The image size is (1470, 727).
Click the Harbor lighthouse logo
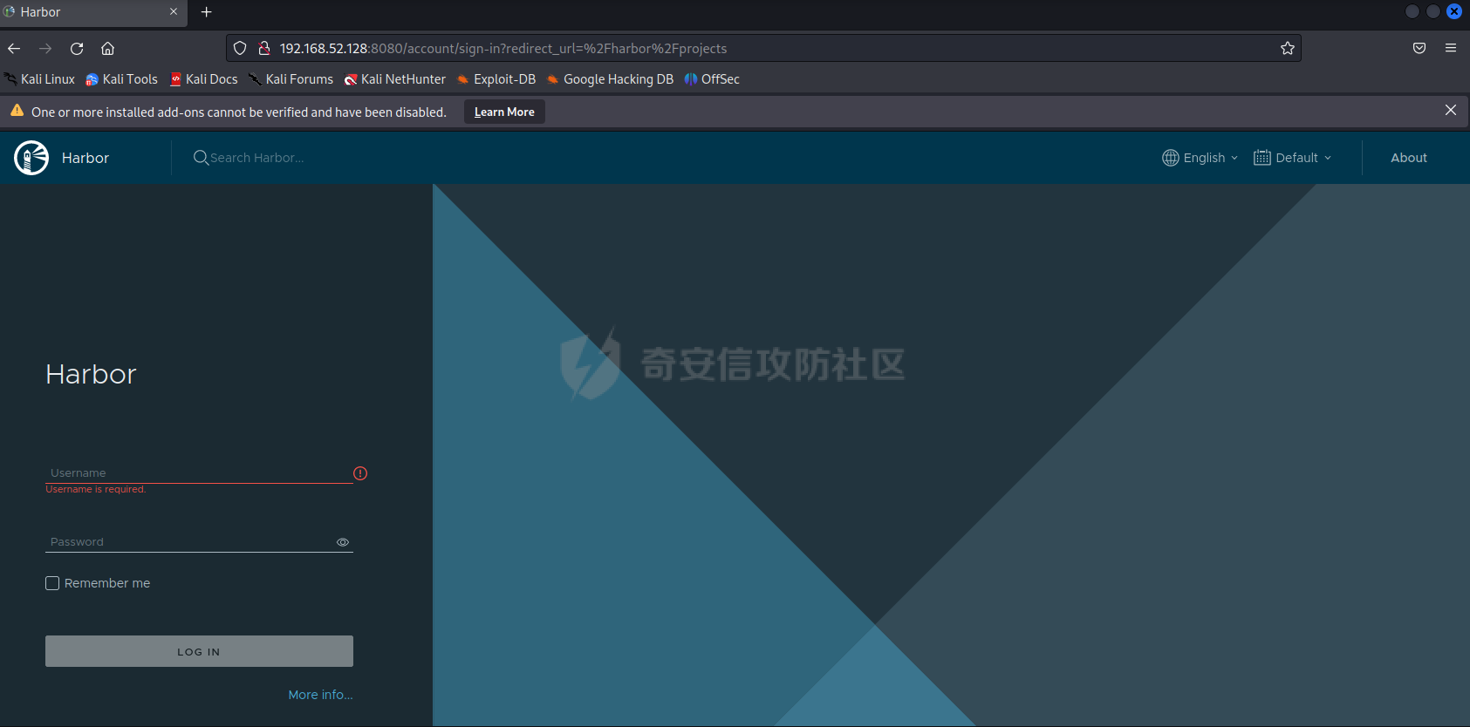tap(31, 158)
